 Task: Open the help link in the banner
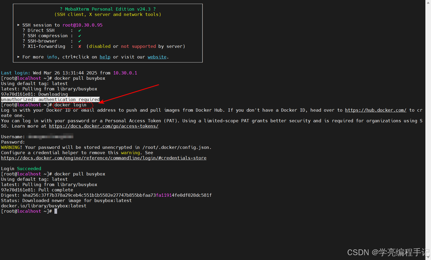tap(105, 57)
